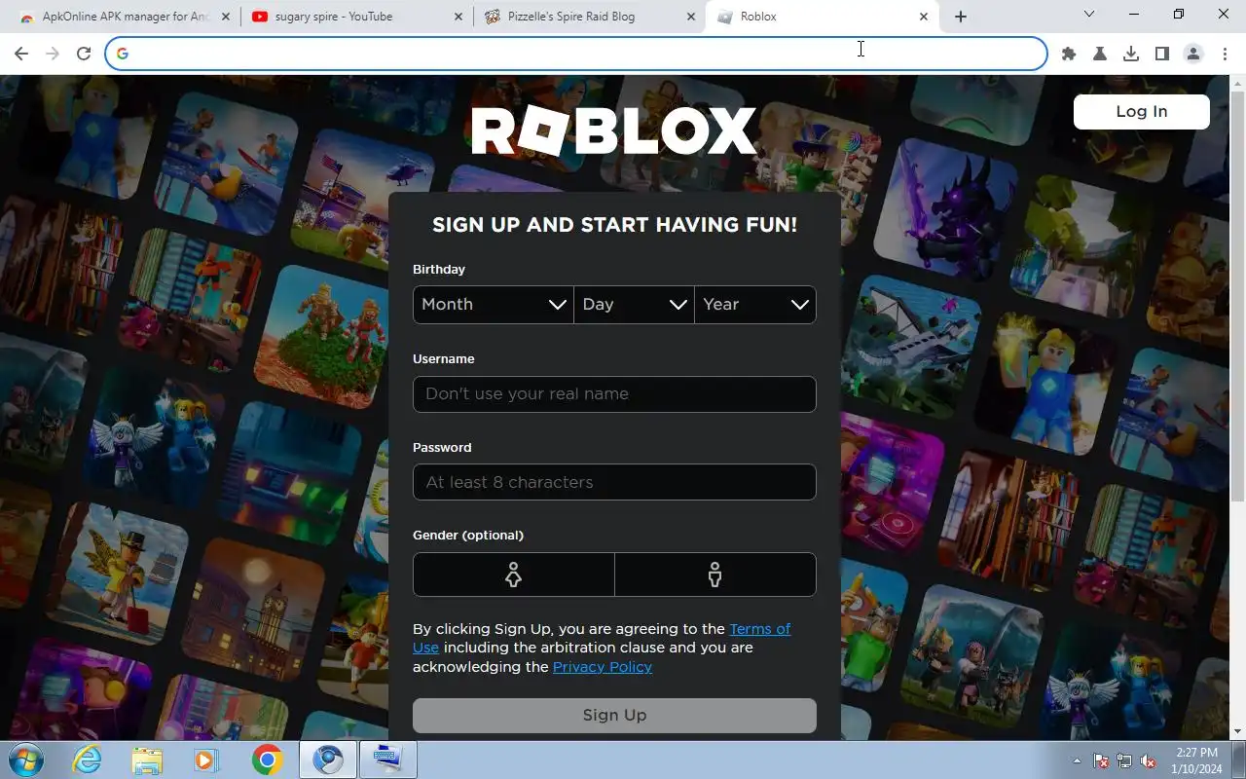Focus the browser address bar
The height and width of the screenshot is (779, 1246).
click(x=576, y=54)
